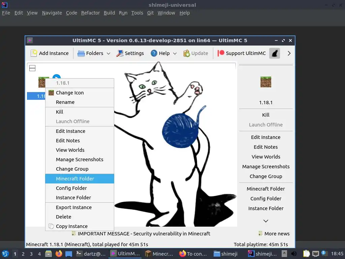Open the Tools menu in IntelliJ
This screenshot has height=259, width=345.
tap(137, 13)
